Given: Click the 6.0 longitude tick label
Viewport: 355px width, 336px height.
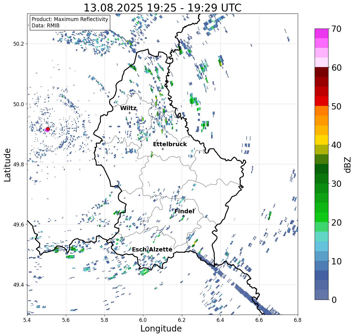Looking at the screenshot, I should [x=143, y=320].
